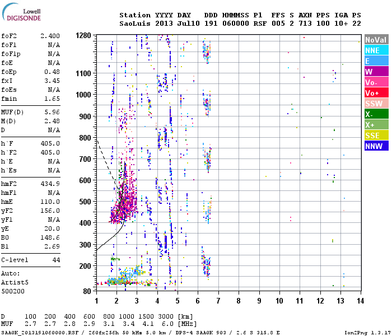Screen dimensions: 392x336
Task: Click the M(D) value 2.48
Action: [x=52, y=121]
